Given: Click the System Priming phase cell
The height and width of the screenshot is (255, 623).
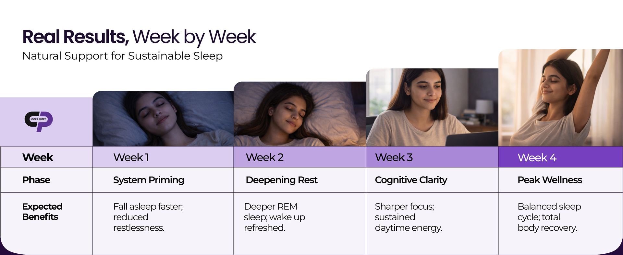Looking at the screenshot, I should [163, 180].
